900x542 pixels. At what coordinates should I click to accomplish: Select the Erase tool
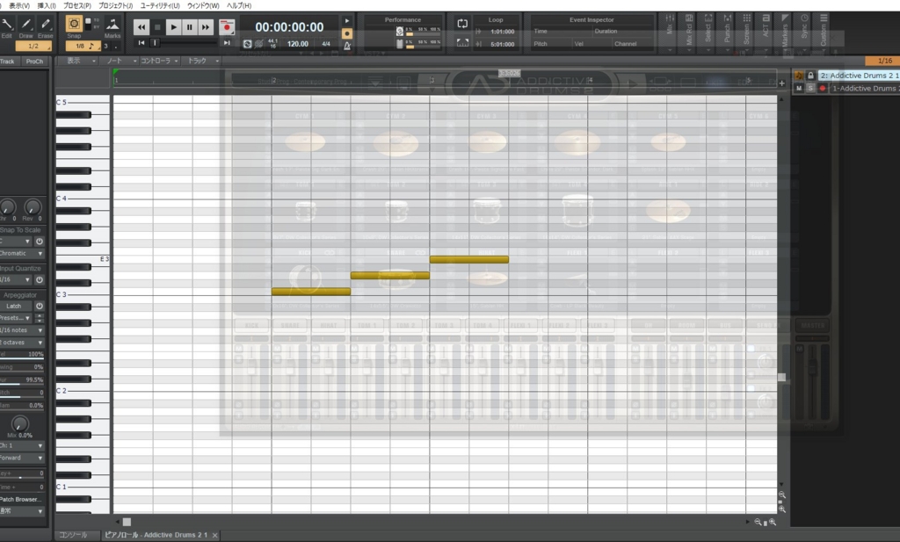tap(46, 24)
